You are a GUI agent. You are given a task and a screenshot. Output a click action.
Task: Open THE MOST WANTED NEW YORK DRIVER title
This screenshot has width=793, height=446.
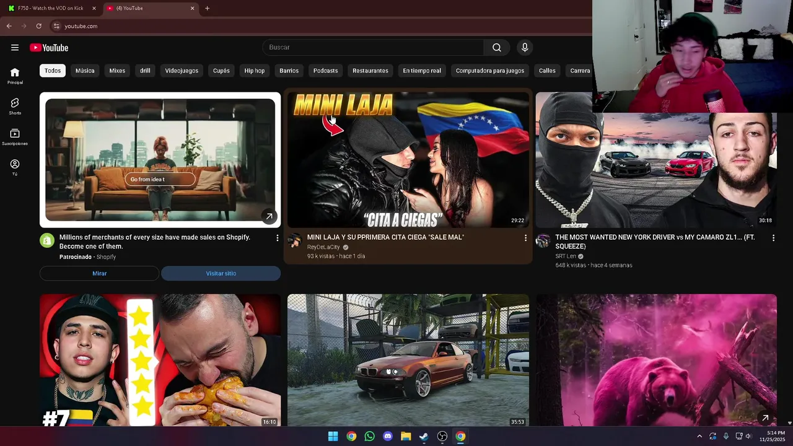pyautogui.click(x=655, y=242)
